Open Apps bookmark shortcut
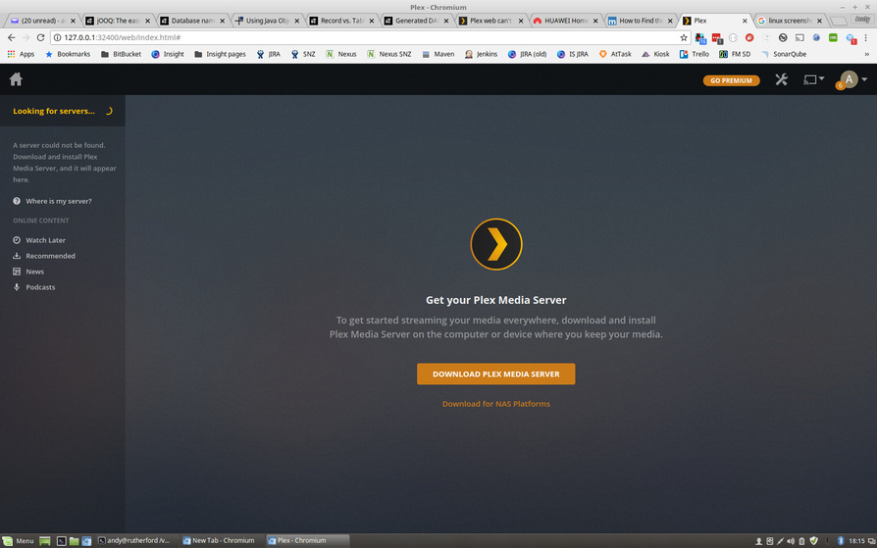 point(21,54)
